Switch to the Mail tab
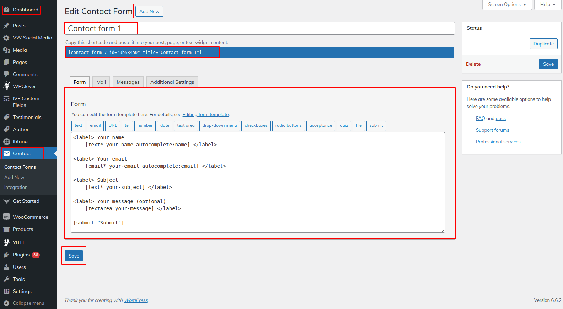Screen dimensions: 563x309 101,82
